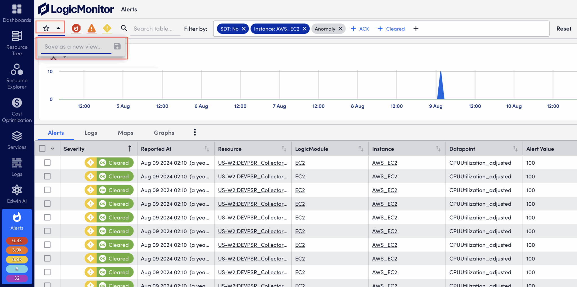Open the dropdown arrow next to header checkbox
Image resolution: width=577 pixels, height=287 pixels.
pyautogui.click(x=52, y=149)
